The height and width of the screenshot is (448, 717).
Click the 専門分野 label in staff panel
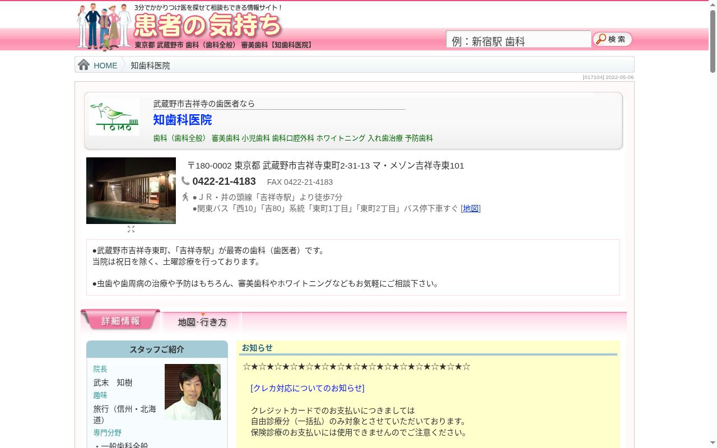[108, 433]
